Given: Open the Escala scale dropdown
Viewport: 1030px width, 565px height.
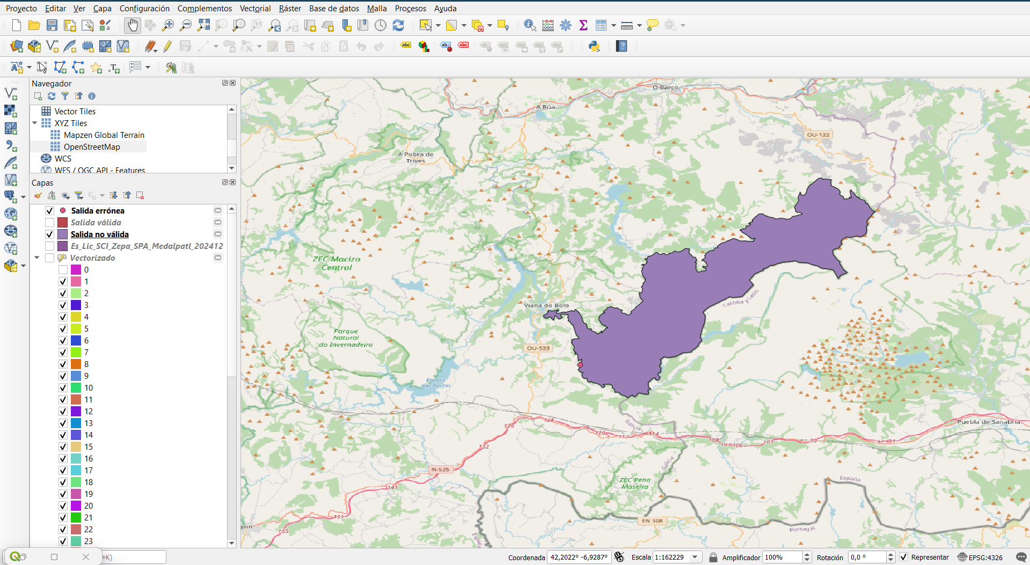Looking at the screenshot, I should tap(695, 557).
